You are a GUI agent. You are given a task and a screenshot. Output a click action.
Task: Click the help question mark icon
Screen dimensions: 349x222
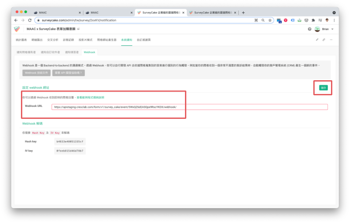[310, 29]
